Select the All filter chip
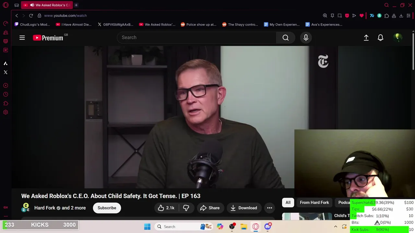The image size is (415, 233). tap(288, 203)
